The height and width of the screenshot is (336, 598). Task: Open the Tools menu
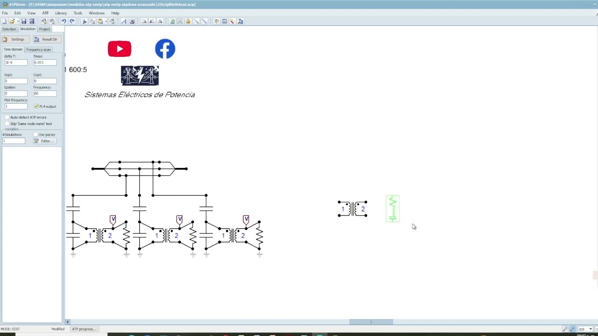click(78, 13)
